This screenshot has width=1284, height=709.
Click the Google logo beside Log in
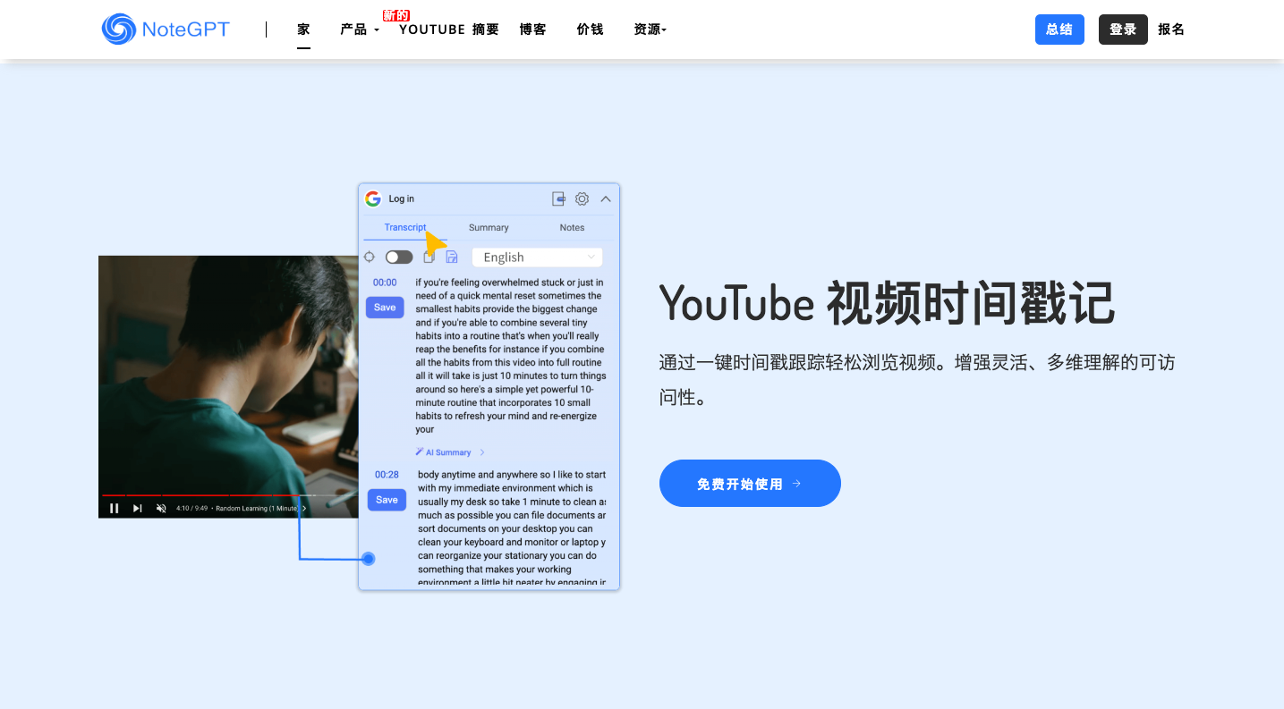[x=373, y=198]
